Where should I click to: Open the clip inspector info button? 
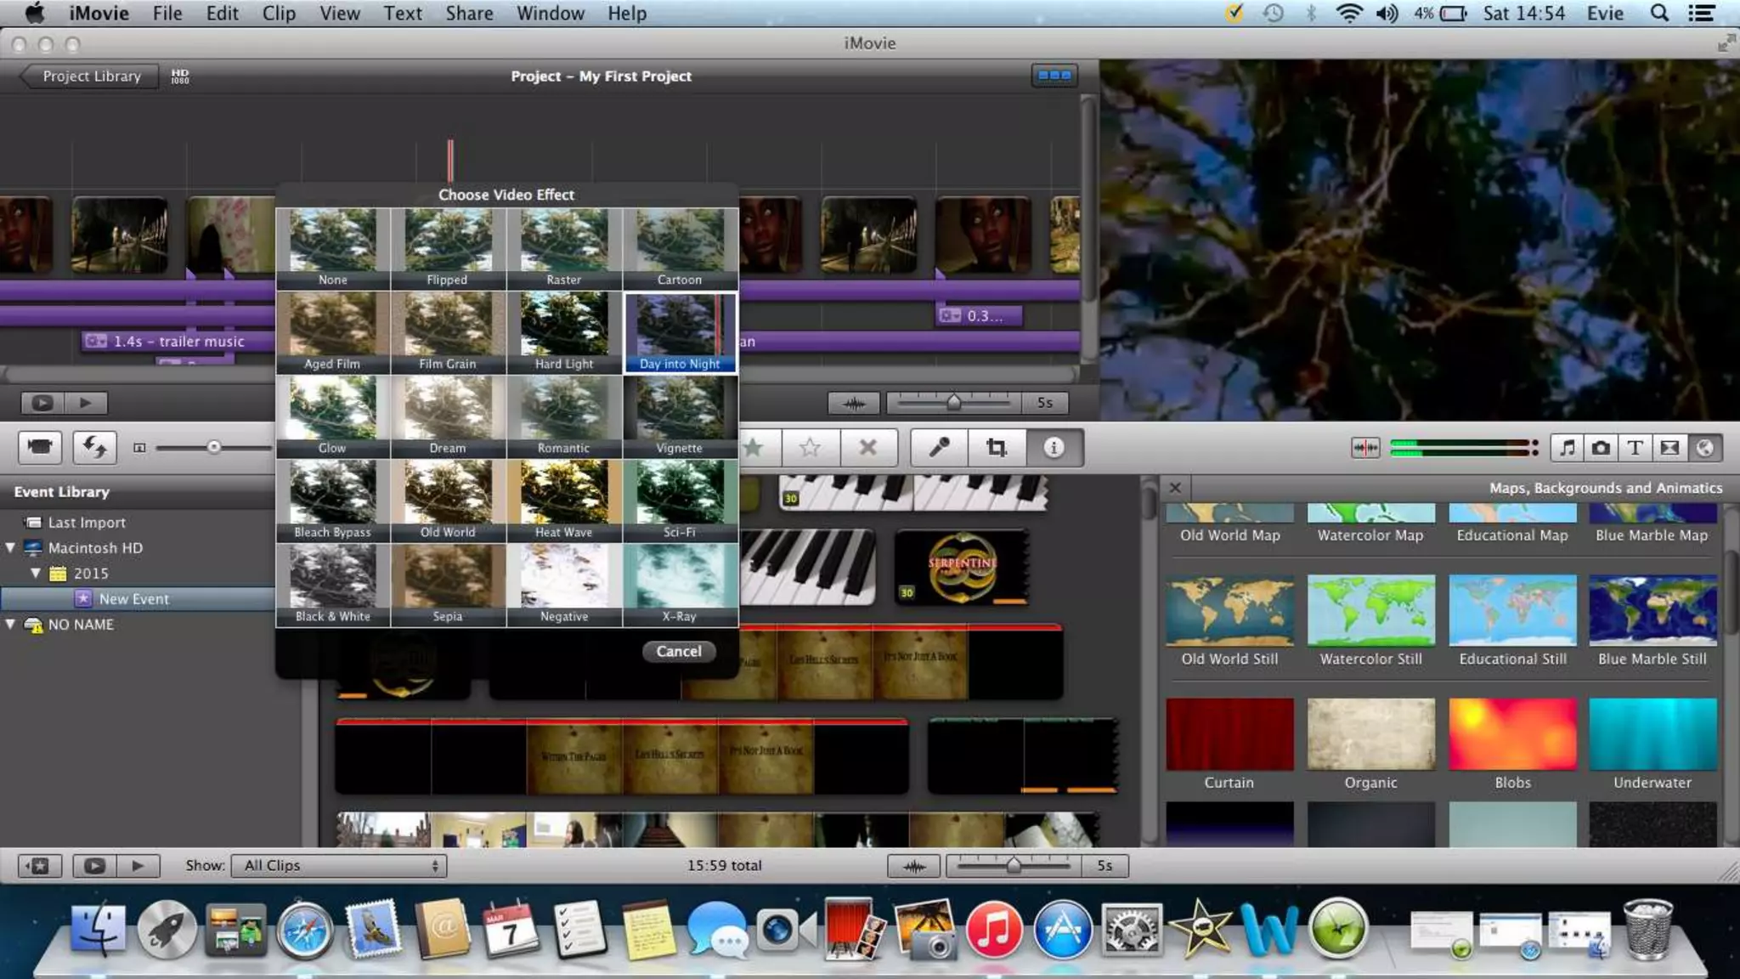(1054, 447)
